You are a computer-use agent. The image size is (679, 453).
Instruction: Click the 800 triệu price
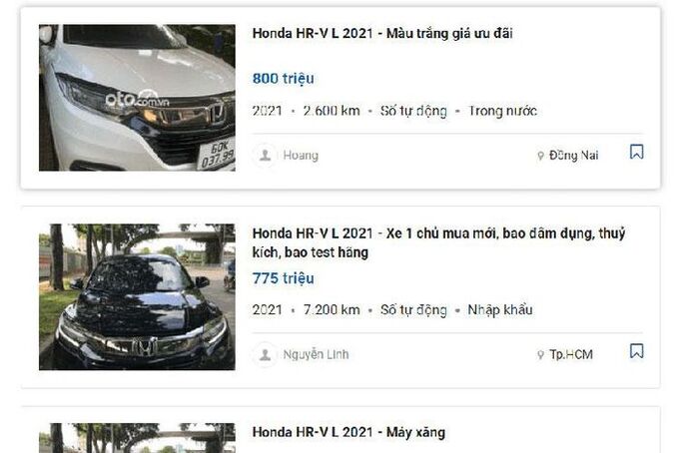tap(284, 79)
